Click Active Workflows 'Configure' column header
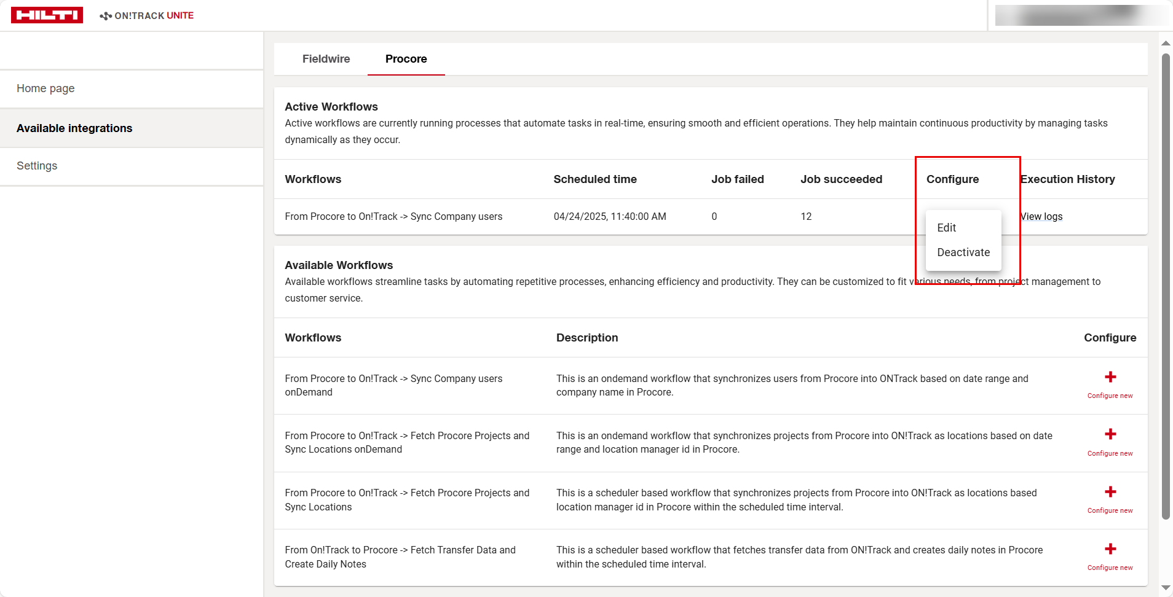The image size is (1173, 597). coord(952,179)
